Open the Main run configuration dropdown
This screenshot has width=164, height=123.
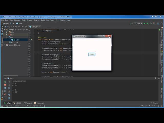coord(138,24)
